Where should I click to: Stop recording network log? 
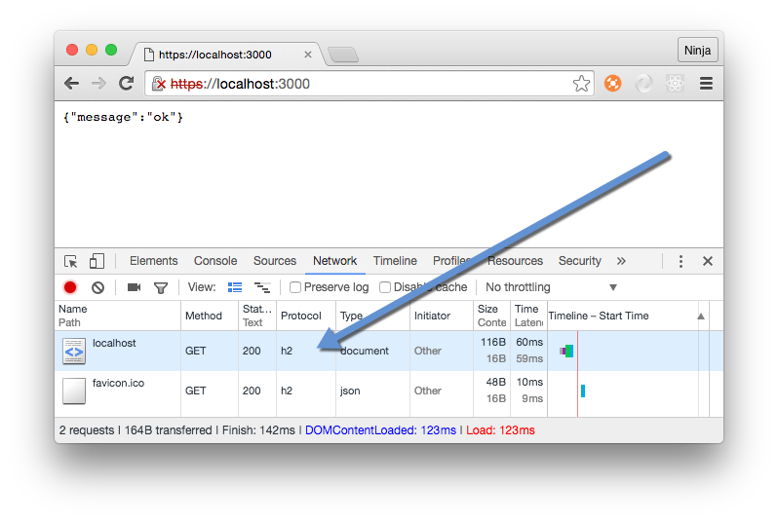[70, 287]
